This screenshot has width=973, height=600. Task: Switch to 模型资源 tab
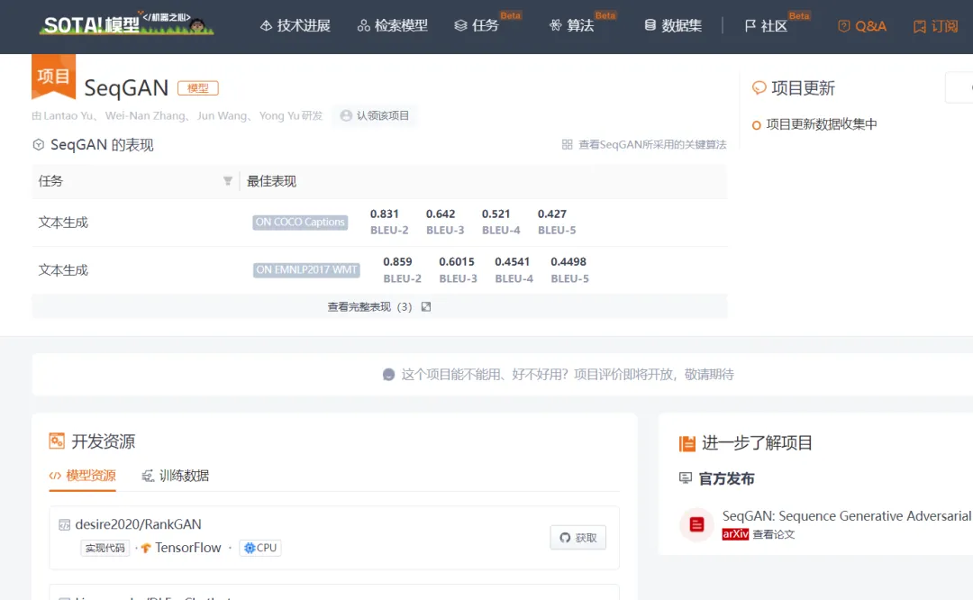(83, 476)
